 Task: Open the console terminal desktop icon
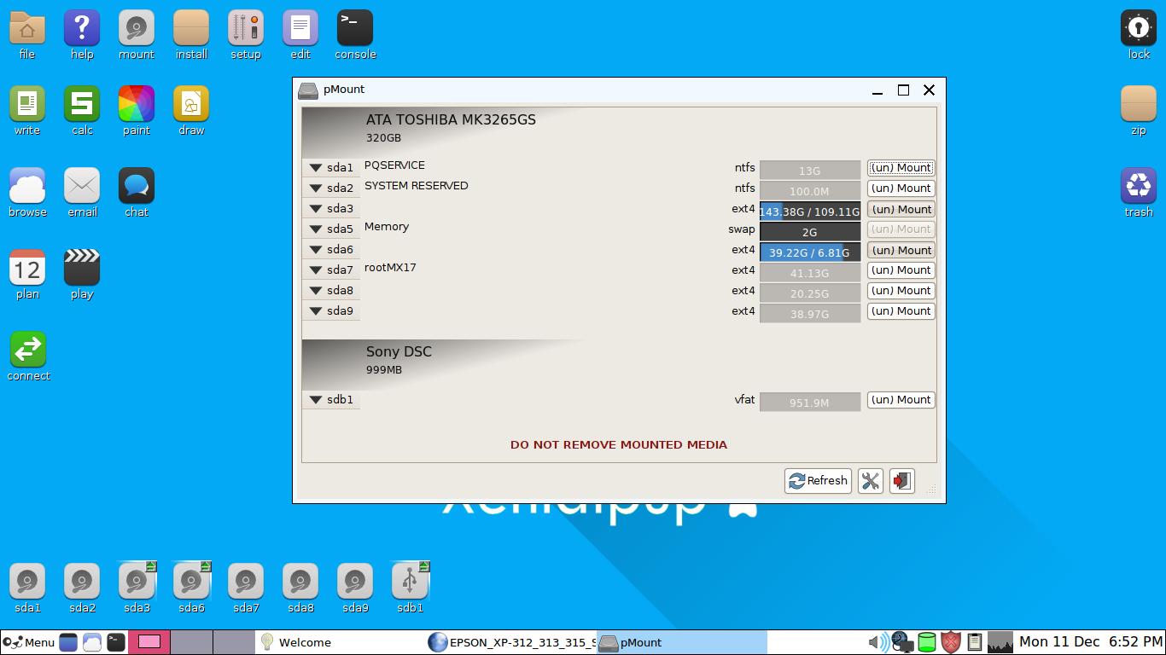pos(355,35)
